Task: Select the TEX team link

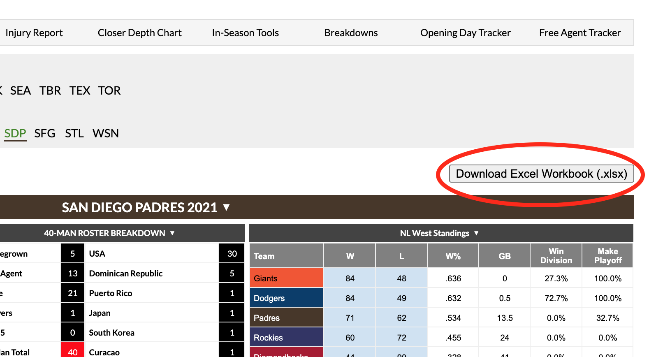Action: [80, 90]
